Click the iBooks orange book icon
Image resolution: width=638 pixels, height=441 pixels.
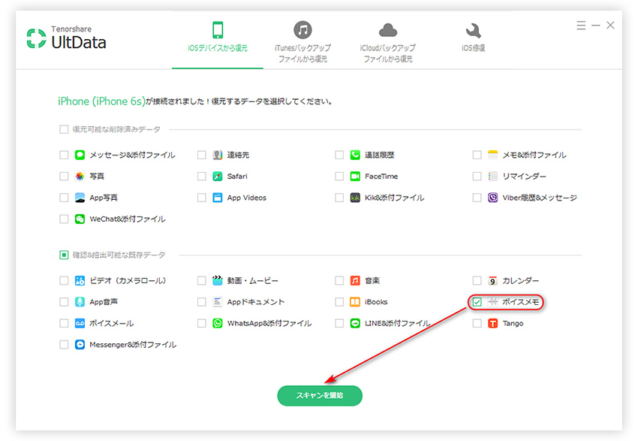[x=355, y=302]
